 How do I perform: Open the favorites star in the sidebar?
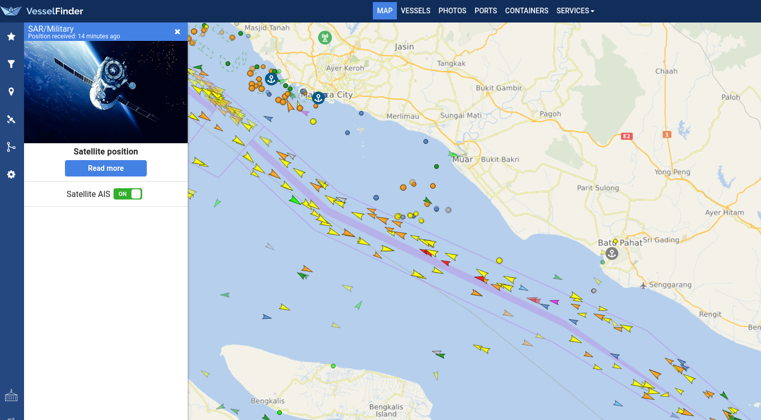[11, 36]
